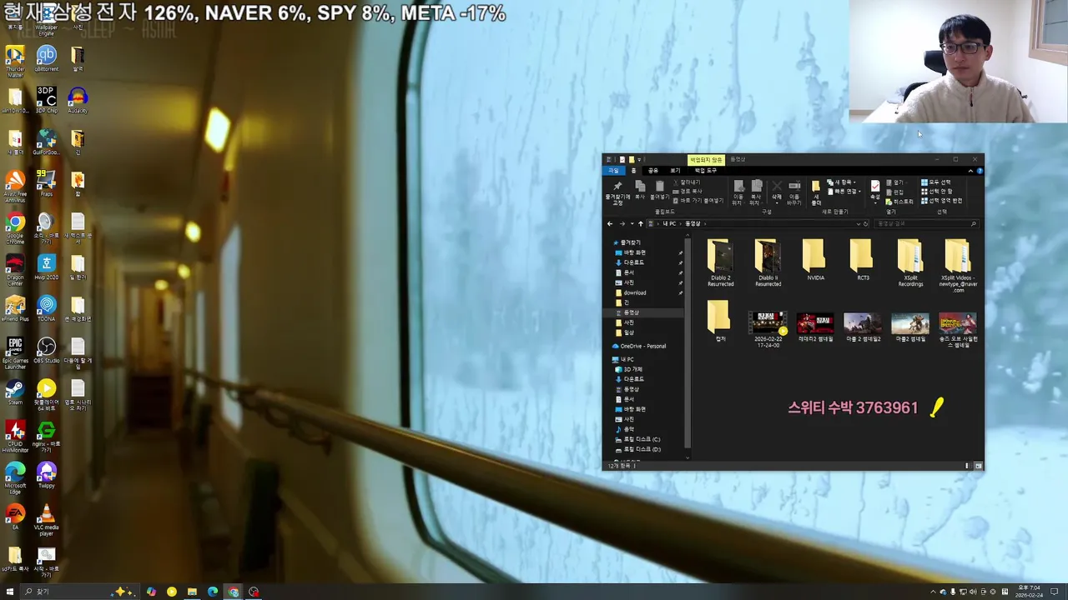
Task: Click Invert selection in the ribbon
Action: coord(941,200)
